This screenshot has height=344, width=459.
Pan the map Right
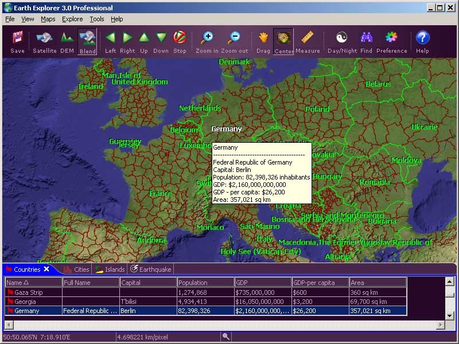[x=127, y=41]
